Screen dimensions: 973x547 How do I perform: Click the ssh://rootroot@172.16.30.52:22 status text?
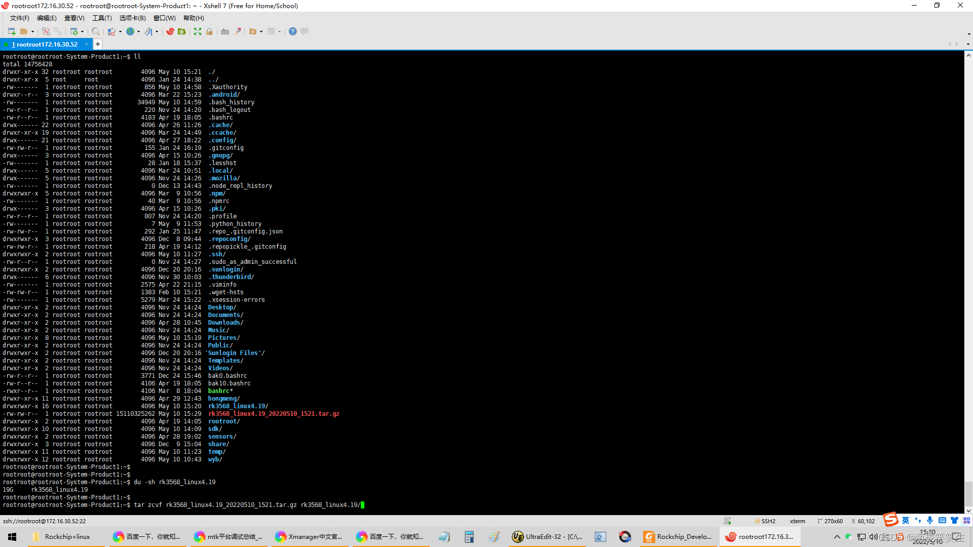(45, 521)
